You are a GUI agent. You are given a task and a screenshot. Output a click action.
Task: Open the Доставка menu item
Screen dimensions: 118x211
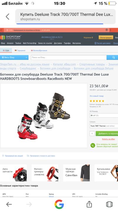coord(58,43)
